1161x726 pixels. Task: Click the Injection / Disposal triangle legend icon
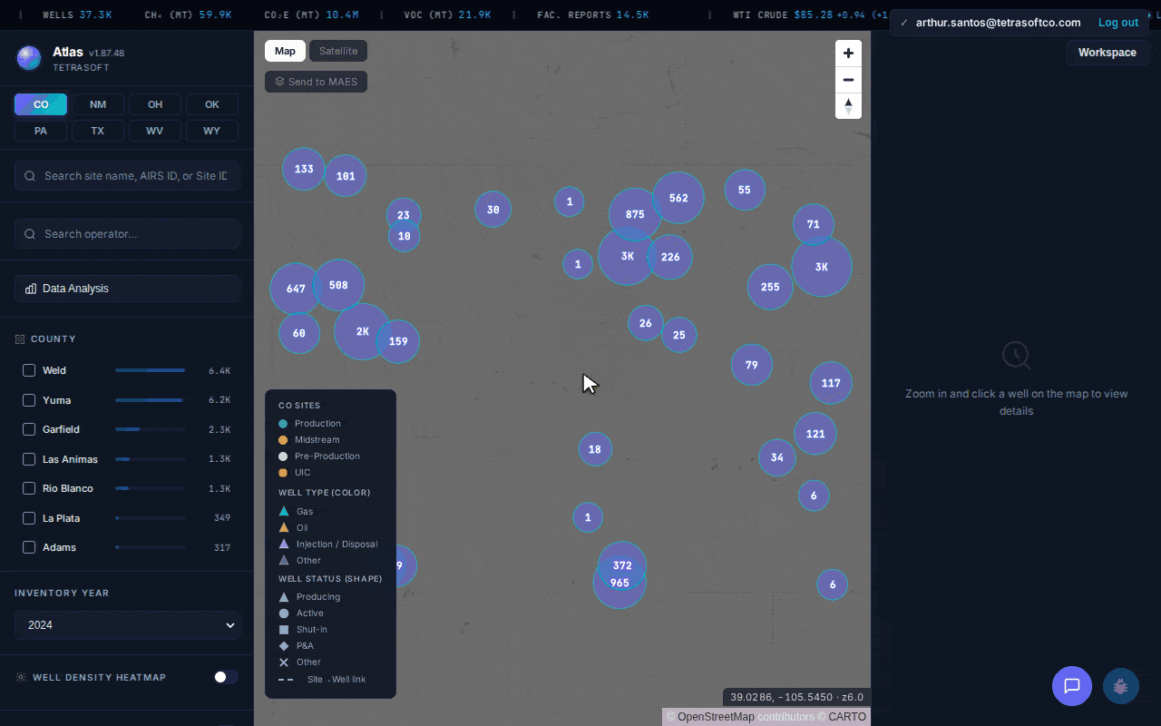click(x=284, y=544)
